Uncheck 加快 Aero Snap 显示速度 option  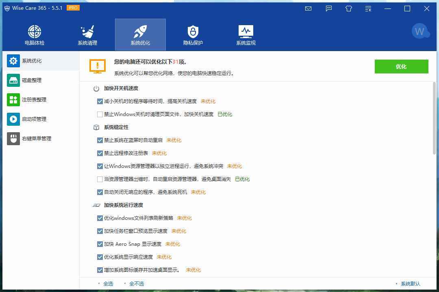[100, 244]
